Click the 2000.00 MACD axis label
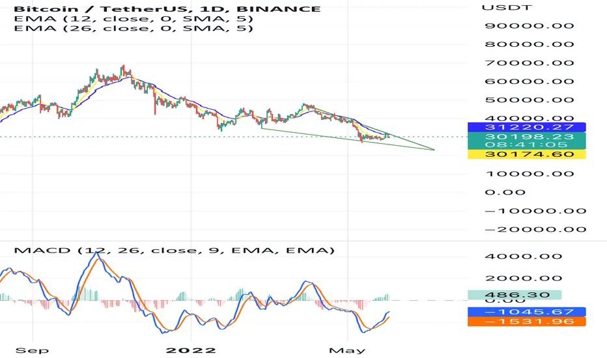607x358 pixels. pyautogui.click(x=524, y=279)
